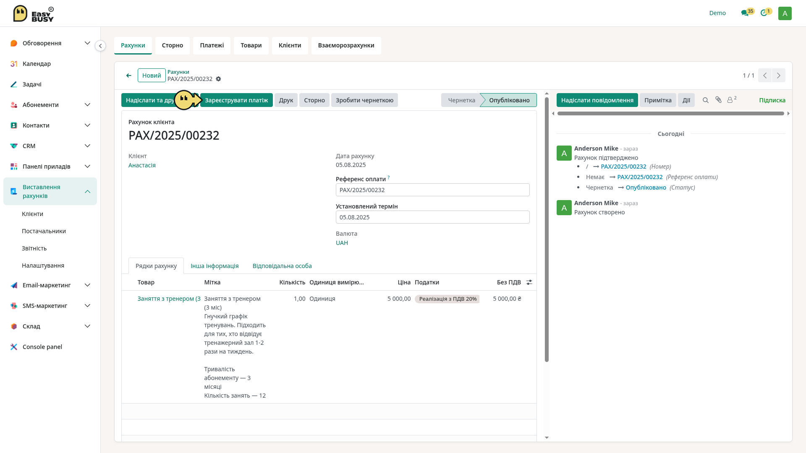
Task: Click the Console panel icon
Action: [x=14, y=347]
